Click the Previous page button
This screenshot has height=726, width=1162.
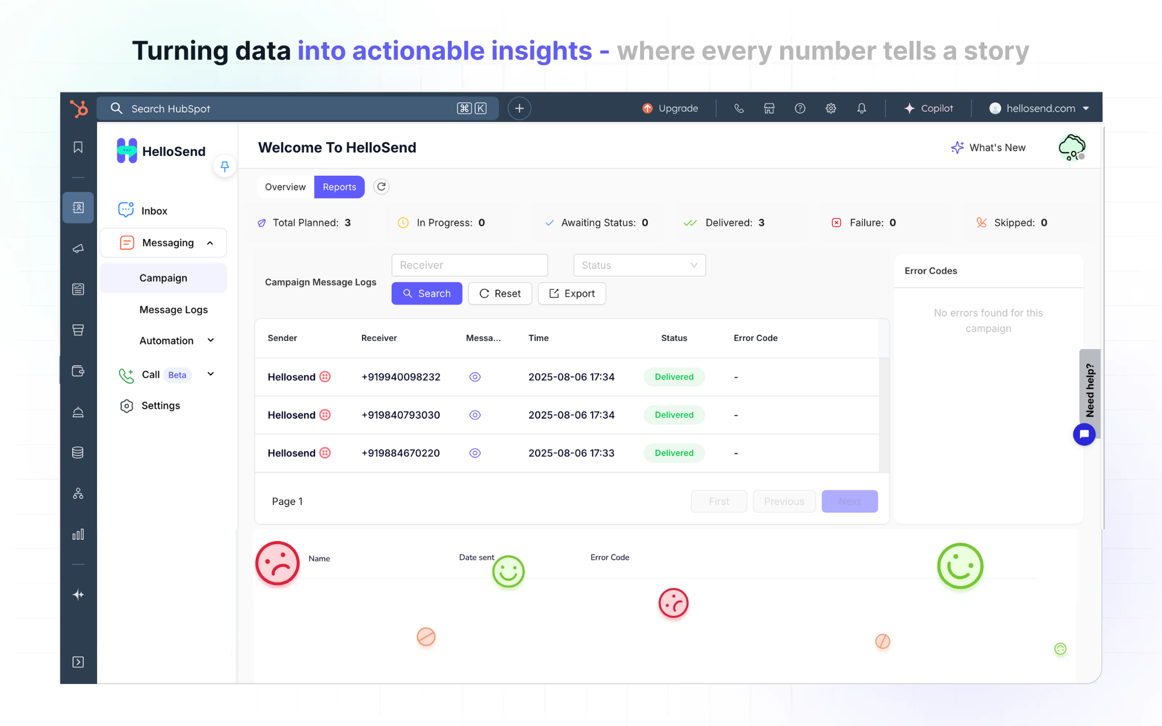click(x=784, y=501)
